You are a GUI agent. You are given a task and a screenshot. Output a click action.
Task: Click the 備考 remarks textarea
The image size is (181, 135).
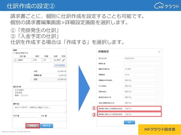tap(40, 109)
